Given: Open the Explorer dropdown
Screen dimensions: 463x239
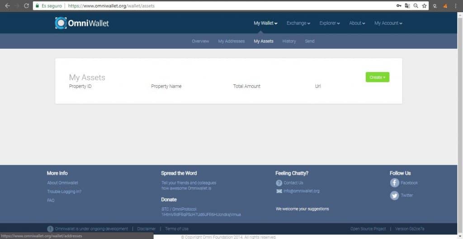Looking at the screenshot, I should coord(330,23).
